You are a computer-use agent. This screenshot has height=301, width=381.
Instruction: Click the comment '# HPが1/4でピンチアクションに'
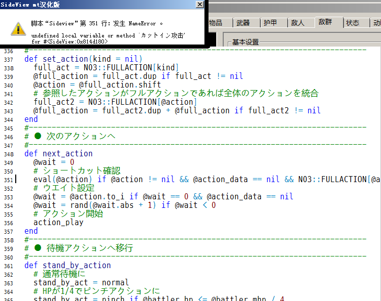coord(97,291)
